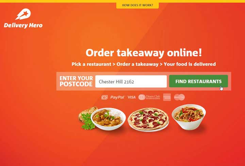Viewport: 245px width, 166px height.
Task: Select the cash payment icon
Action: (x=104, y=97)
